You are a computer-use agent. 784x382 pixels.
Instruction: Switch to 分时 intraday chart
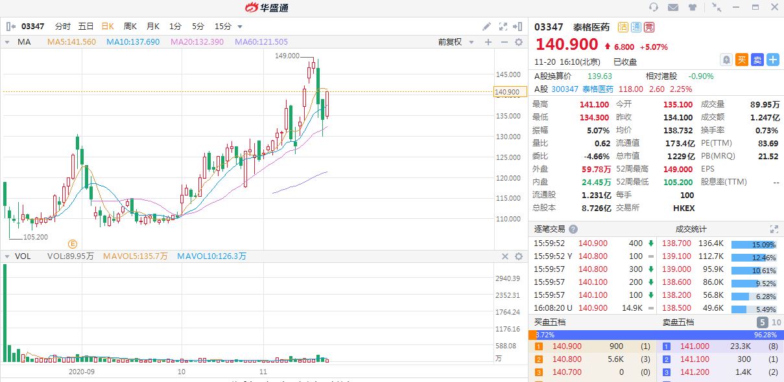point(63,27)
